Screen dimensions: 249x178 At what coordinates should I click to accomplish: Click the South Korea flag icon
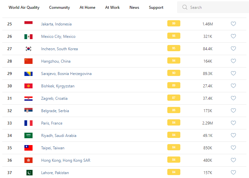pyautogui.click(x=28, y=49)
